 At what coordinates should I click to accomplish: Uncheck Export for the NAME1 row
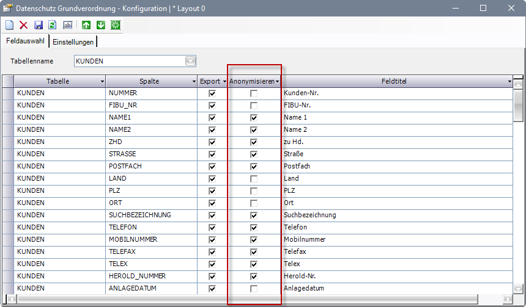212,118
